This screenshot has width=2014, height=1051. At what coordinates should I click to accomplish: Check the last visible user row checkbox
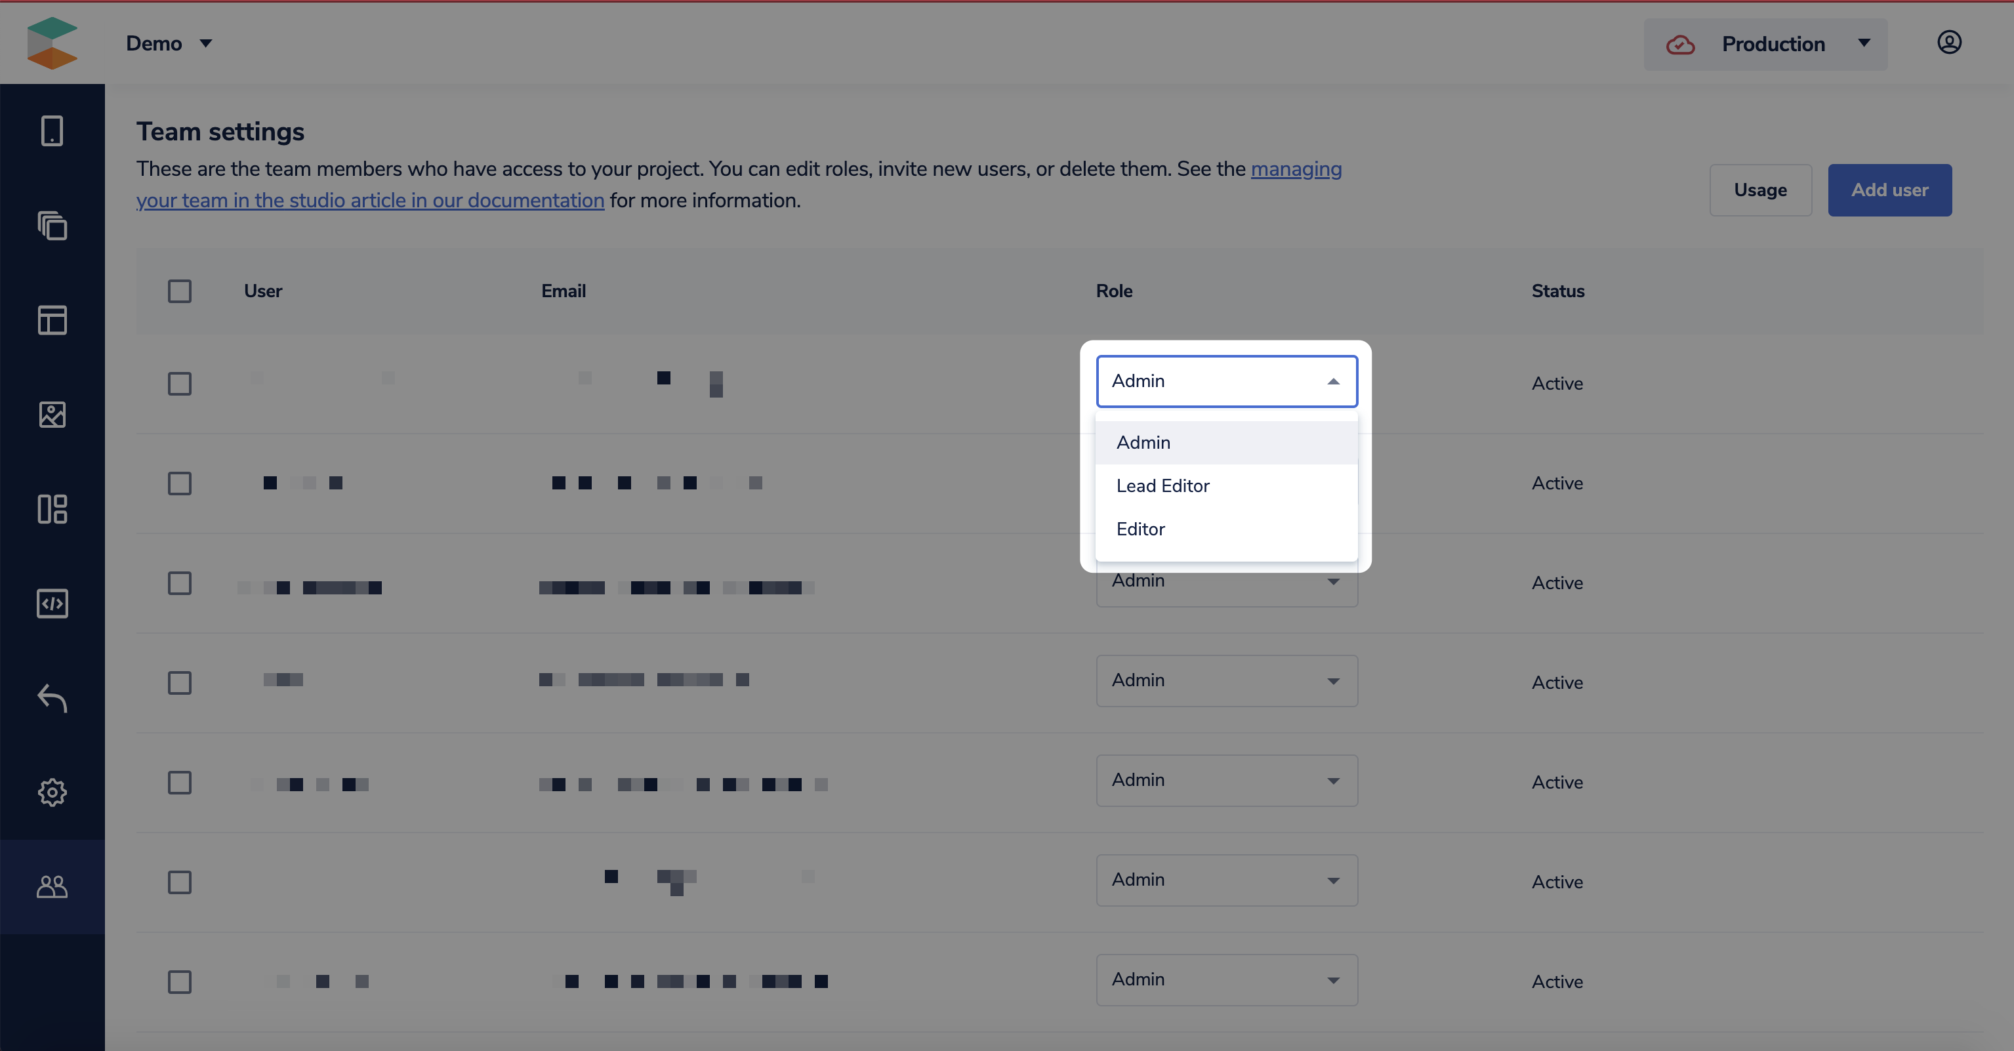179,981
